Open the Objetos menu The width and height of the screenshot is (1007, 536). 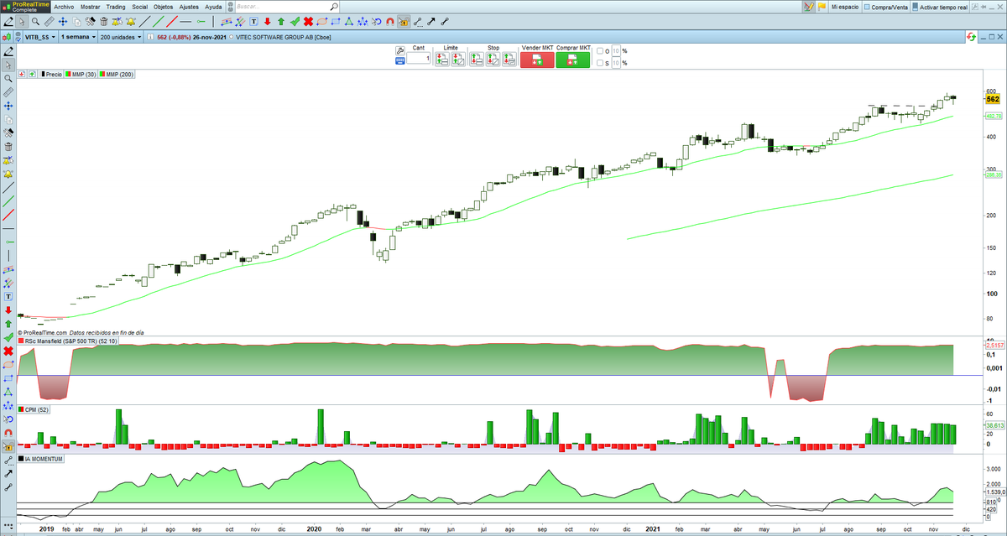coord(163,6)
